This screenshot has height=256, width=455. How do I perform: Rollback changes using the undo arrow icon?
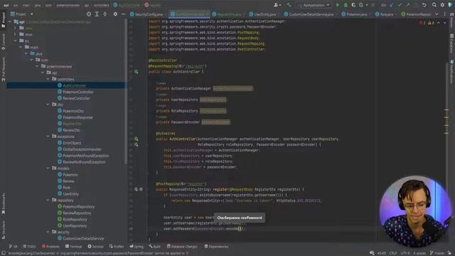pos(424,5)
